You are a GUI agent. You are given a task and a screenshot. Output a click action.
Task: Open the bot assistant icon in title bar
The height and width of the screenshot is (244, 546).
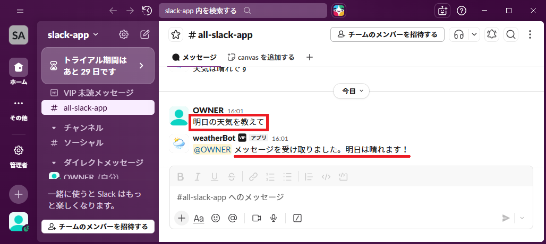coord(442,11)
